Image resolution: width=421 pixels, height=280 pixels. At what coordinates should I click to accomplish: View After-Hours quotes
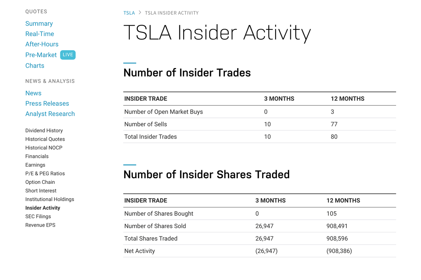(42, 44)
